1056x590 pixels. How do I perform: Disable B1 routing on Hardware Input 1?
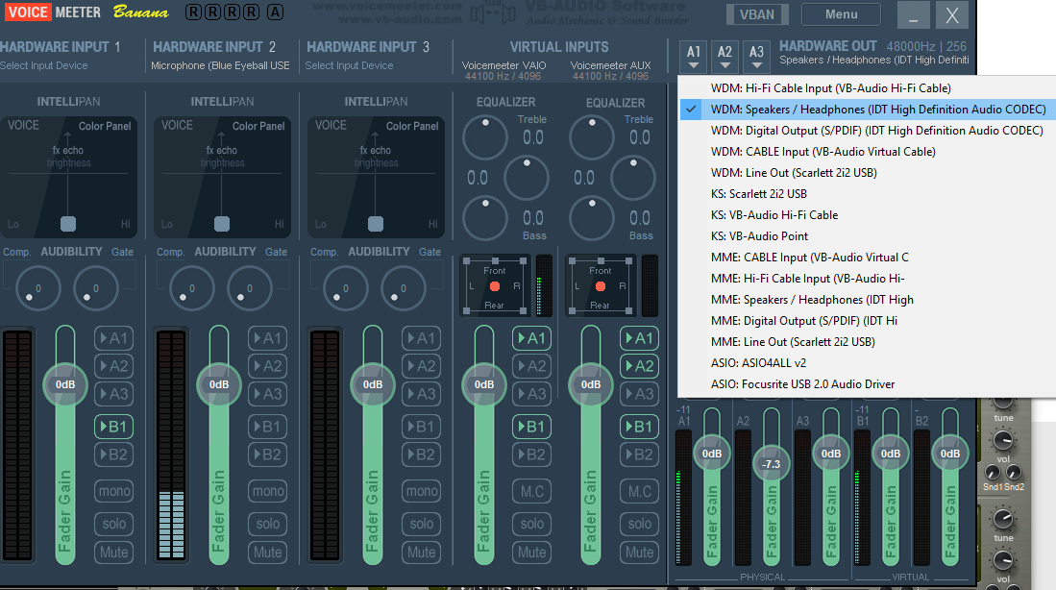(113, 427)
